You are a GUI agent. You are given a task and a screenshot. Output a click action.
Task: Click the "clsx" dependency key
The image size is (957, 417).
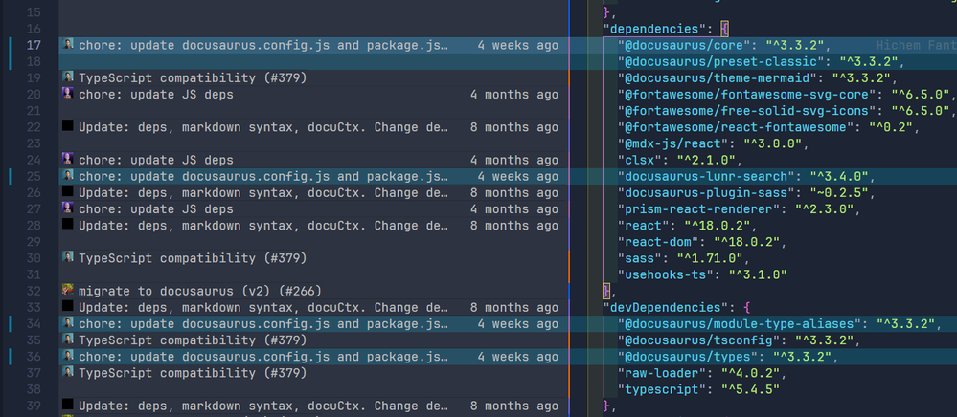(640, 161)
